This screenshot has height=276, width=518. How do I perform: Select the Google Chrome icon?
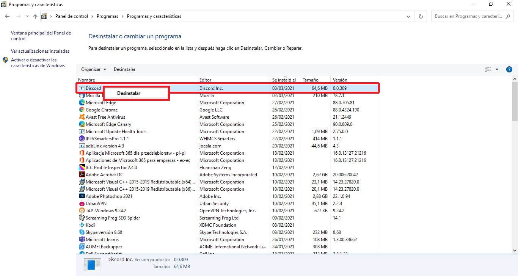point(82,110)
